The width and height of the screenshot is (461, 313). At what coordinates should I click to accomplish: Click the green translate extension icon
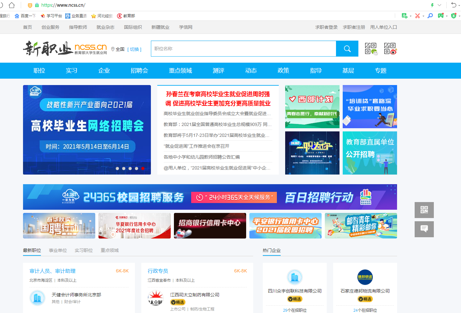(x=404, y=16)
